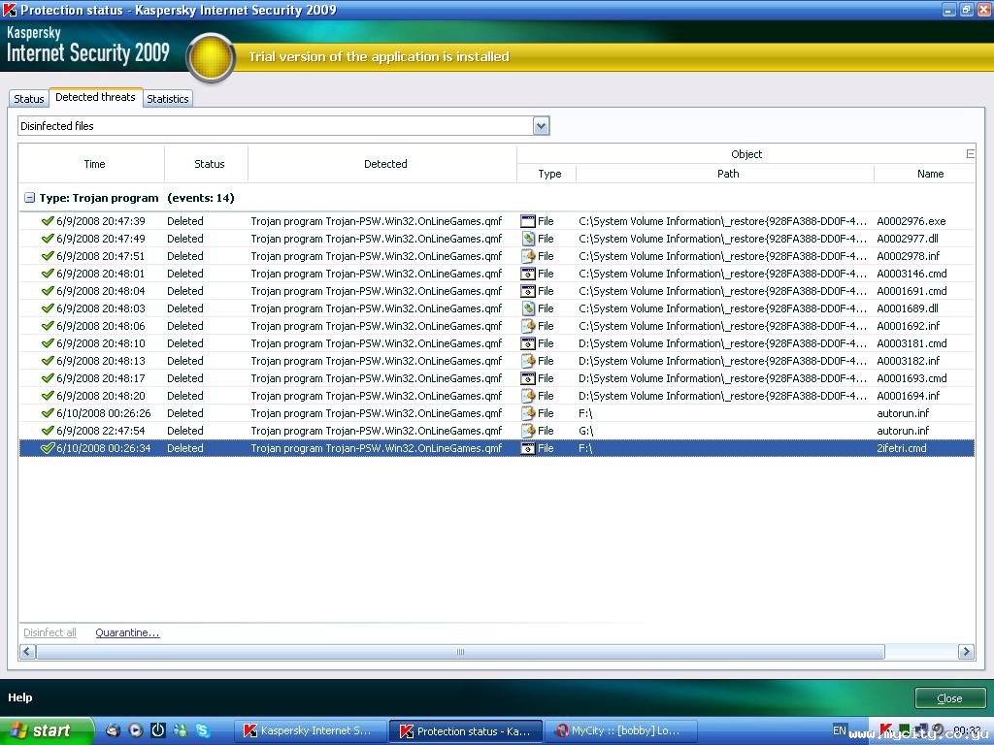The image size is (994, 745).
Task: Click the Quarantine link
Action: click(127, 632)
